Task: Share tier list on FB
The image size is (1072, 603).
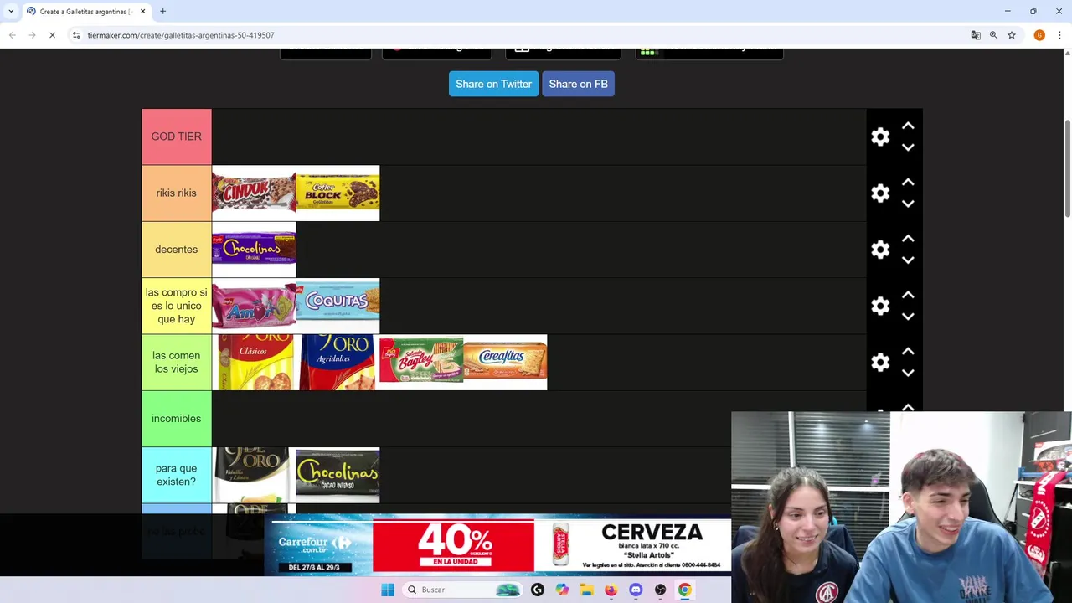Action: pos(578,84)
